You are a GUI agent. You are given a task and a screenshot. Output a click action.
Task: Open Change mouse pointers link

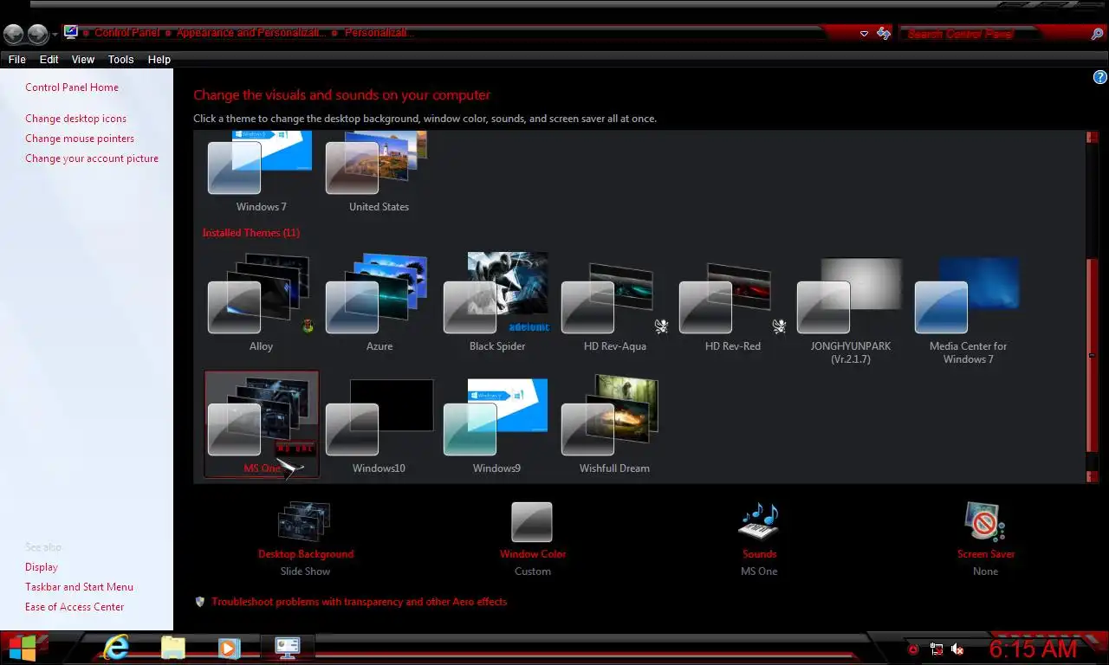80,139
